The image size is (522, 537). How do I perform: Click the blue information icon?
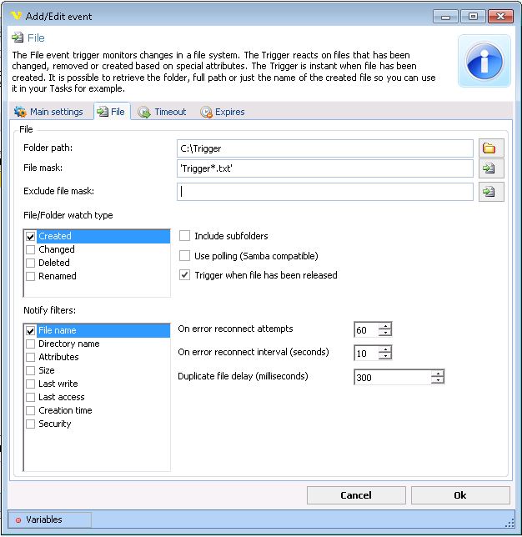coord(484,62)
